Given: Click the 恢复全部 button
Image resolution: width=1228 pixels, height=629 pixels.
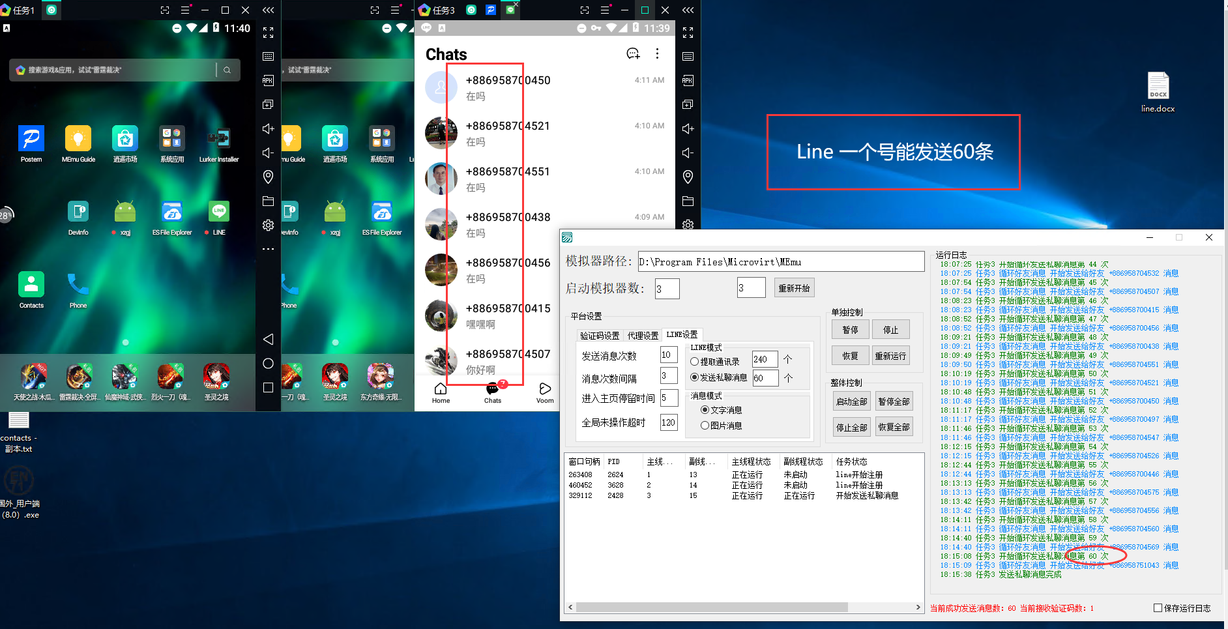Looking at the screenshot, I should [x=894, y=427].
